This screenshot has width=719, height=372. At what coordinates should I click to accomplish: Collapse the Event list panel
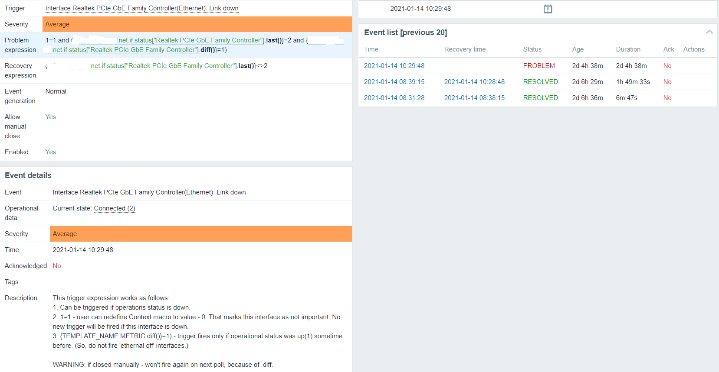pyautogui.click(x=709, y=32)
